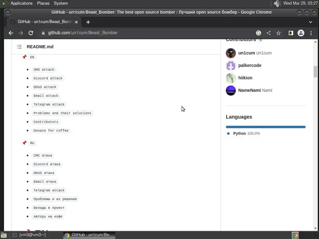Screen dimensions: 319x239
Task: Share this page via share icon
Action: click(x=269, y=33)
